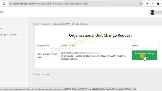Select 'BAG : BACHELOR OF ARTS' cell
The height and width of the screenshot is (91, 162).
47,56
